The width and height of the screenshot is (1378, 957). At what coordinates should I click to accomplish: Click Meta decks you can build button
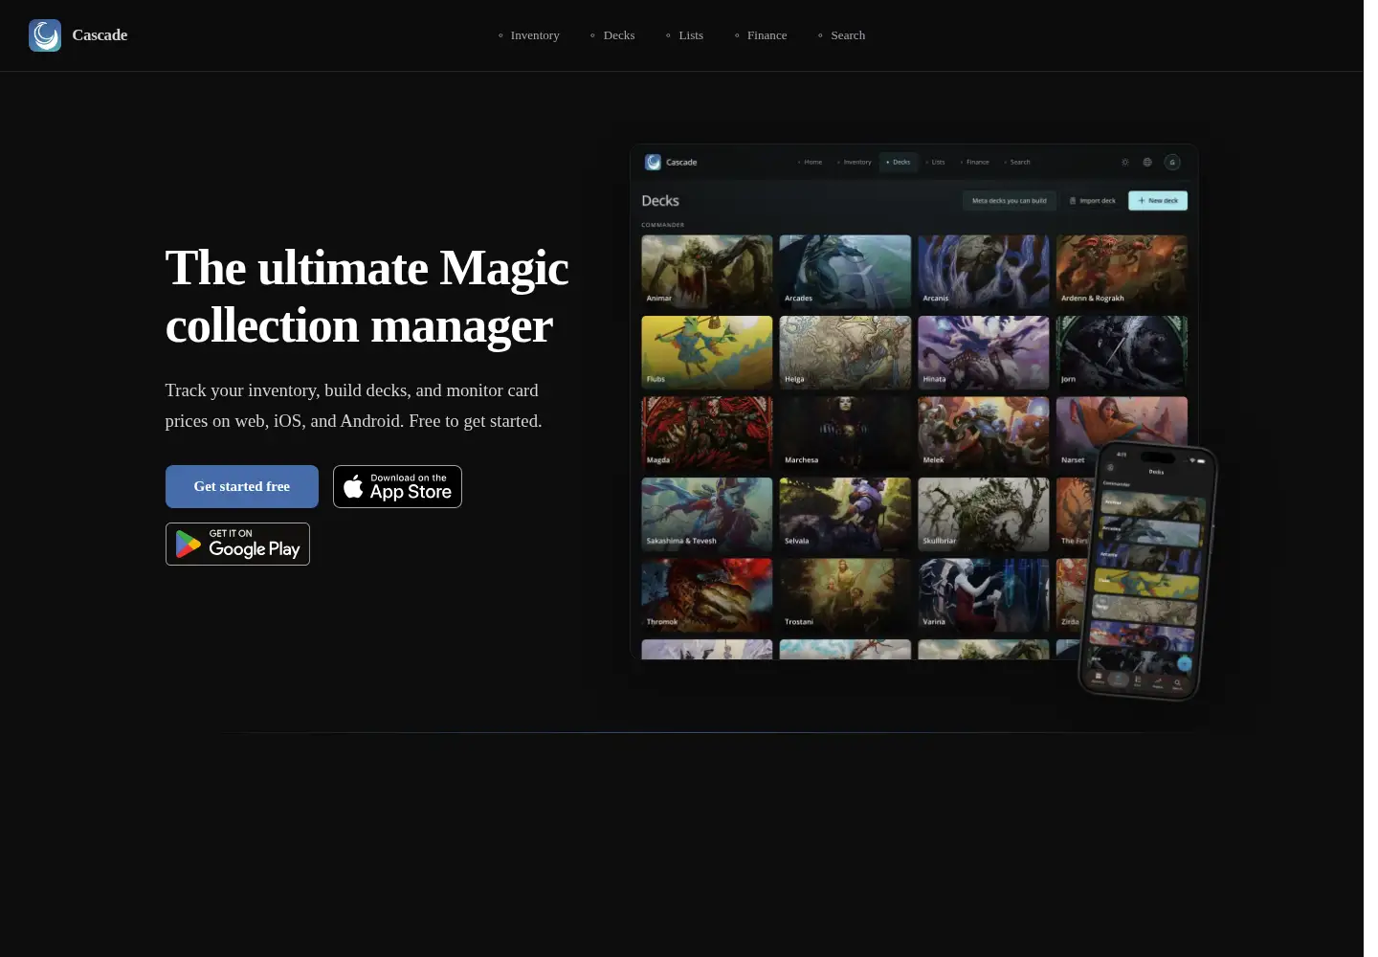coord(1010,201)
